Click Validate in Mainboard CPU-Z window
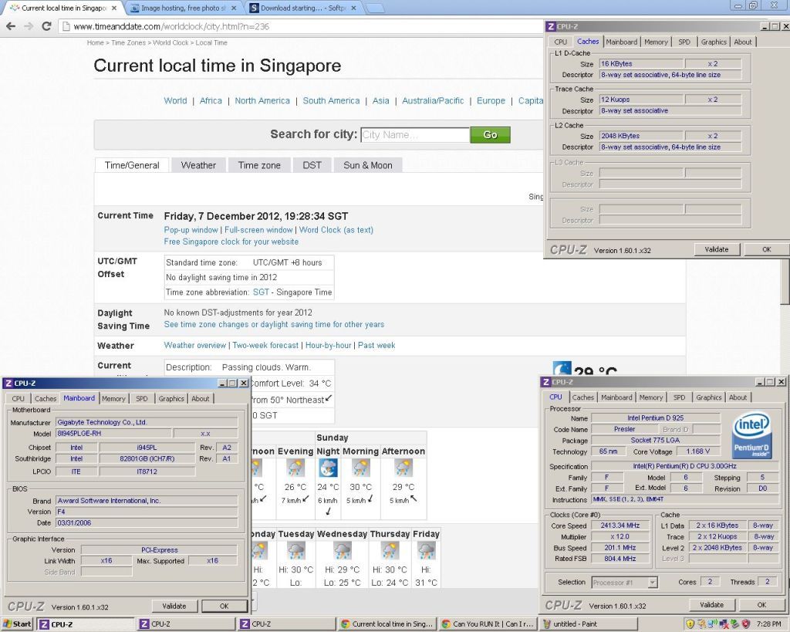The image size is (790, 632). (x=174, y=607)
